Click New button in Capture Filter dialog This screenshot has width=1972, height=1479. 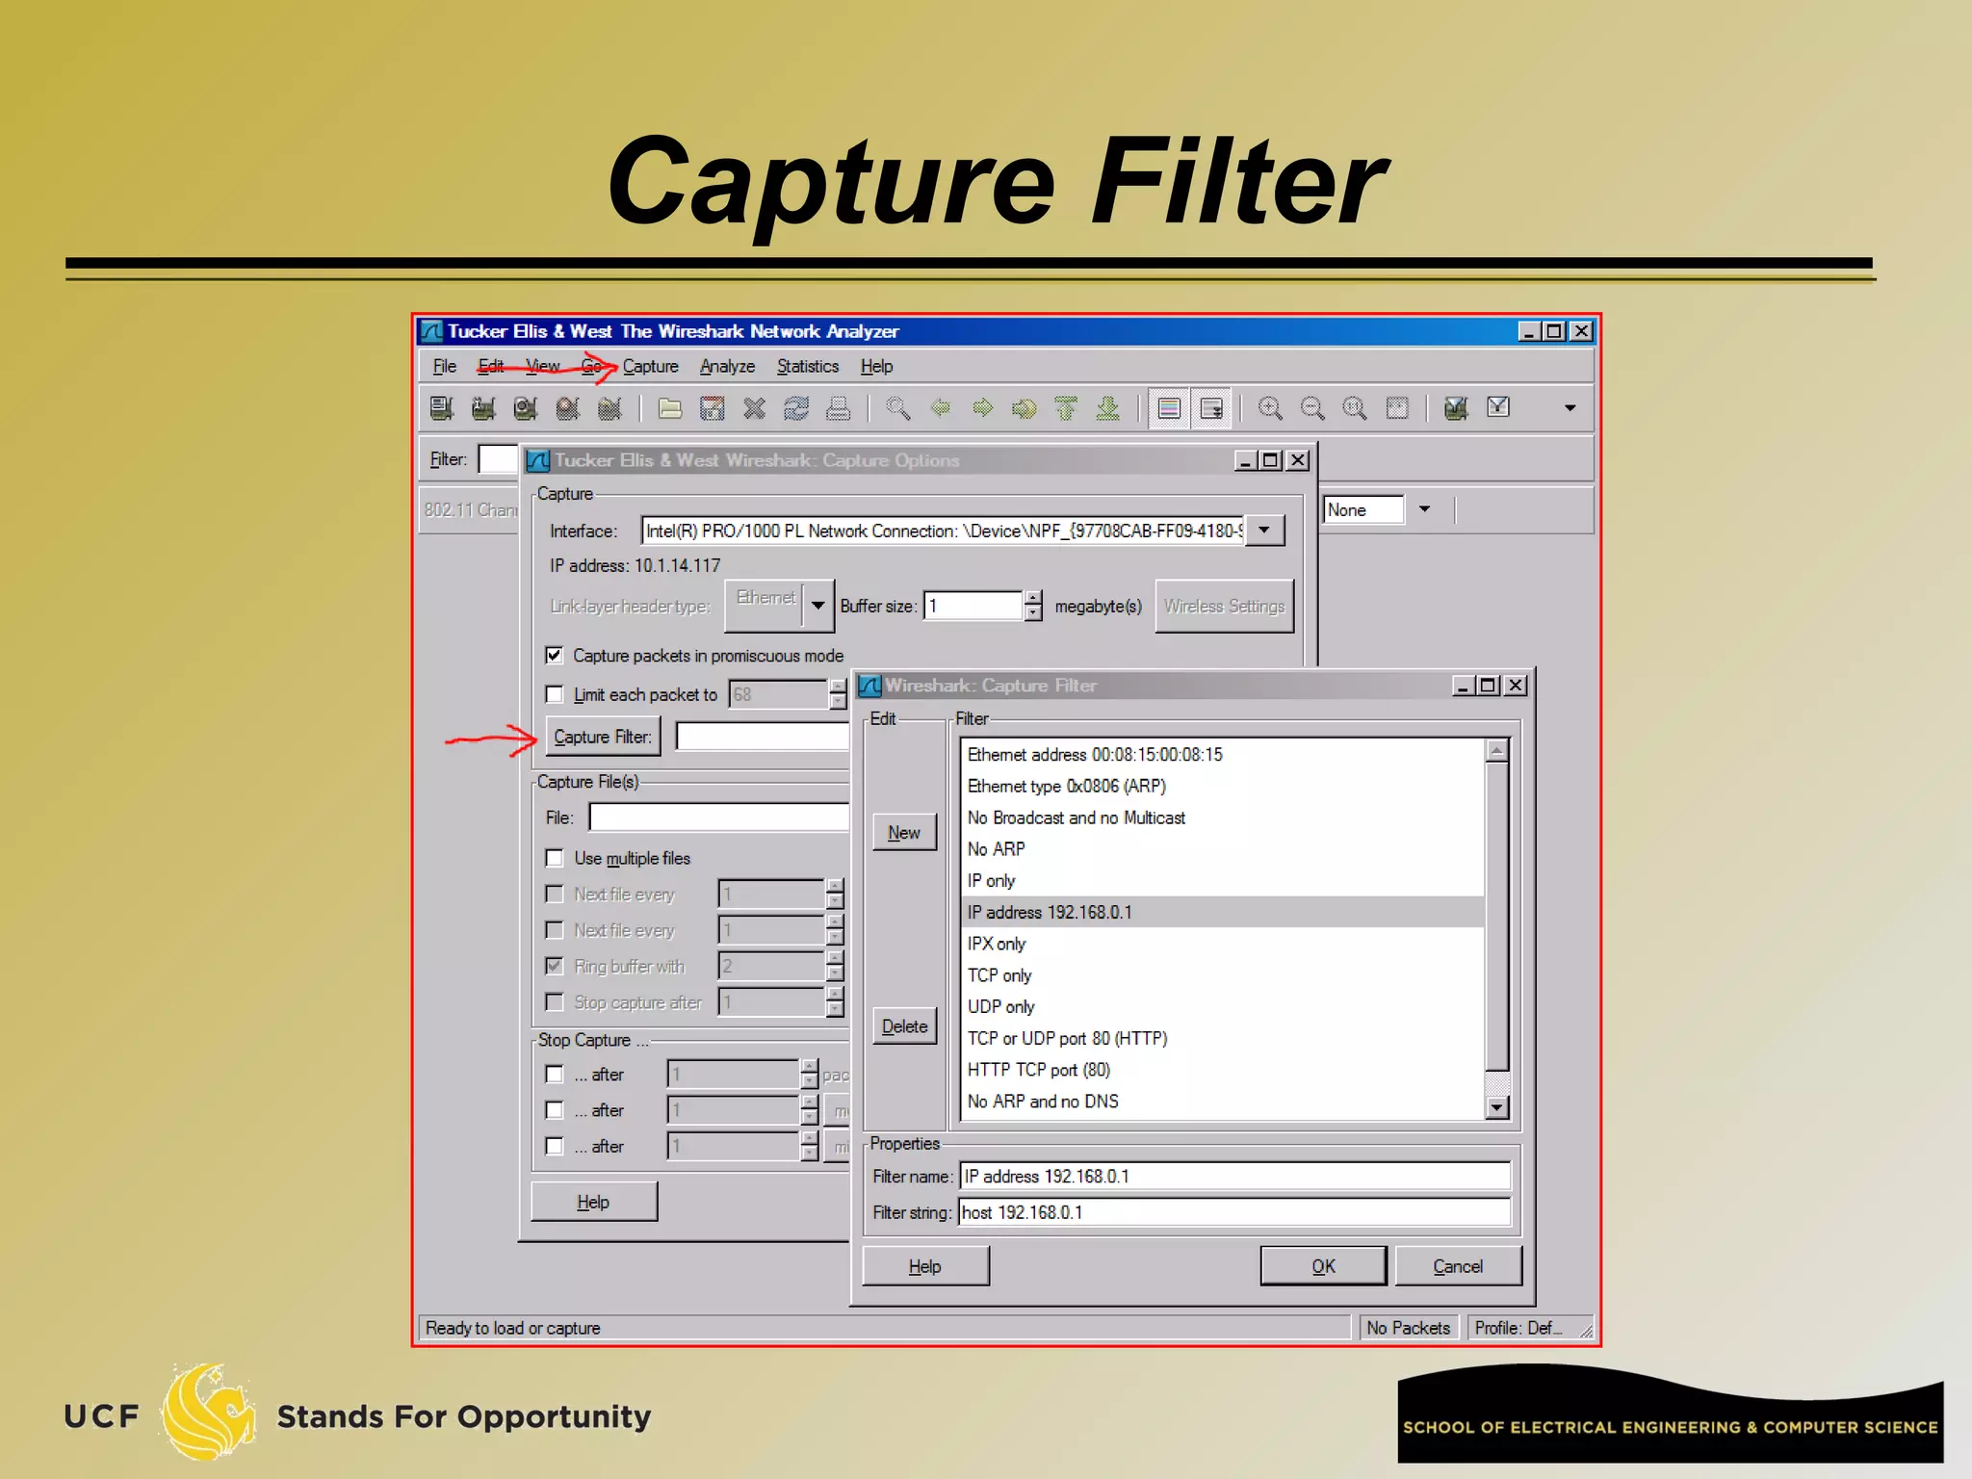point(904,832)
